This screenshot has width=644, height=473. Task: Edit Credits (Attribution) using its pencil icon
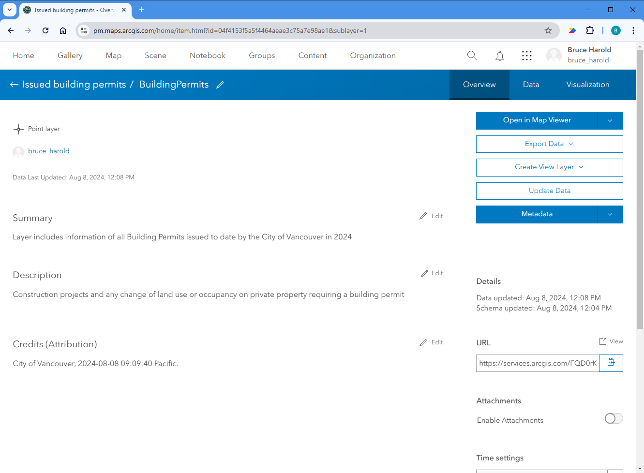(423, 342)
